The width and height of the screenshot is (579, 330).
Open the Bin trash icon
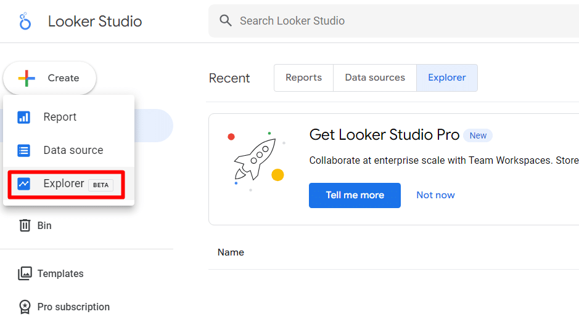point(25,225)
